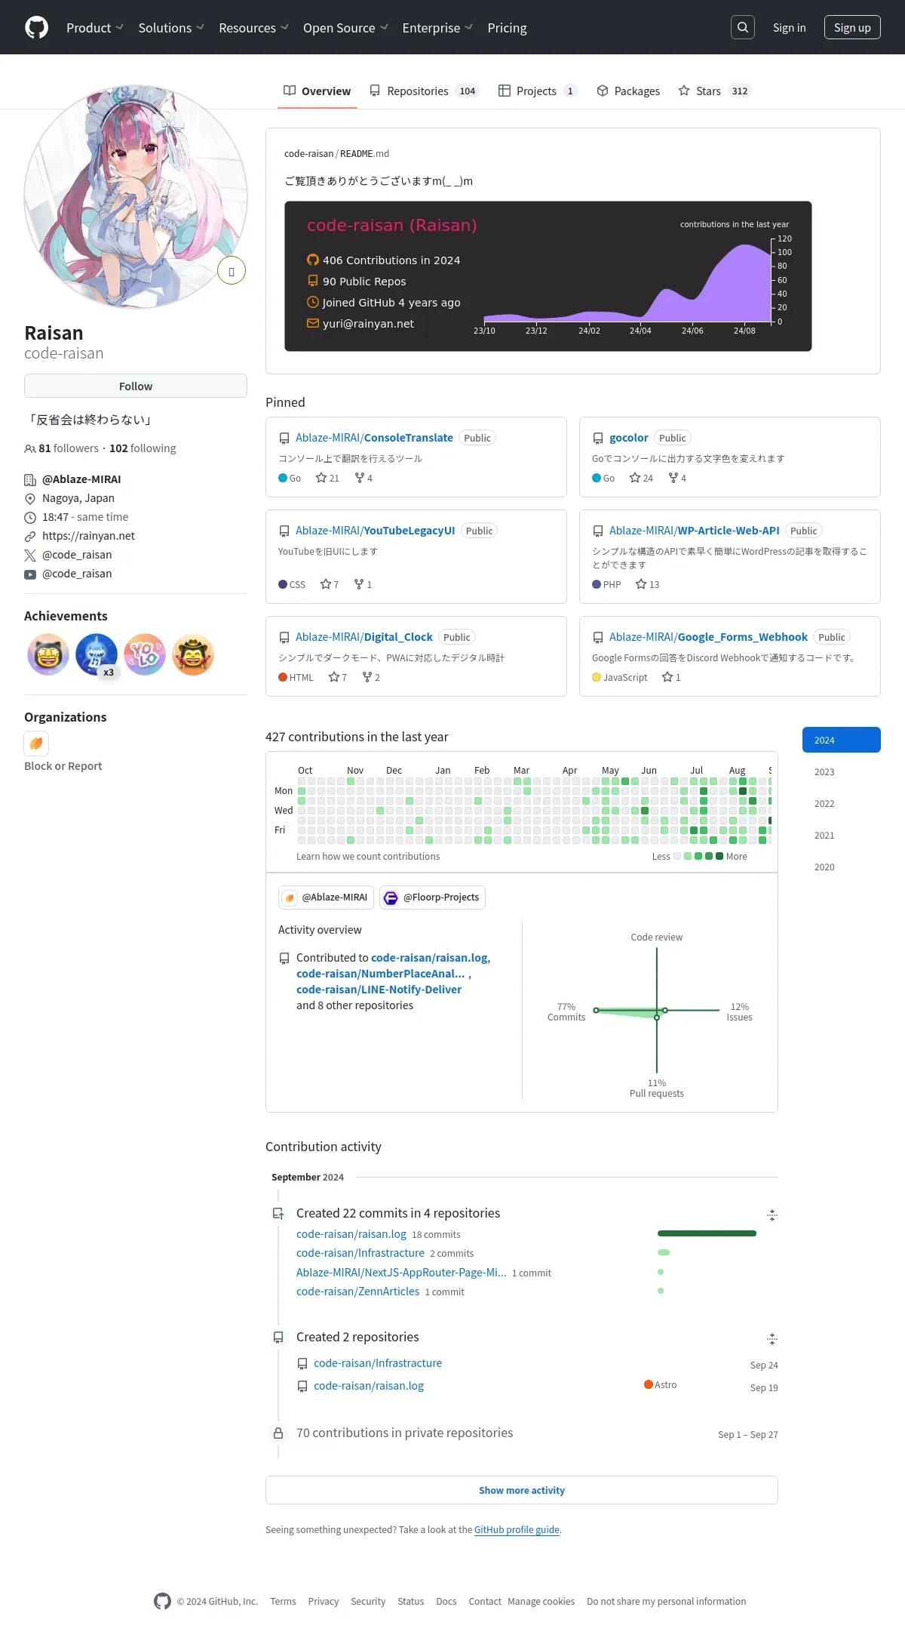Follow the user Raisan
This screenshot has width=905, height=1641.
pos(136,386)
